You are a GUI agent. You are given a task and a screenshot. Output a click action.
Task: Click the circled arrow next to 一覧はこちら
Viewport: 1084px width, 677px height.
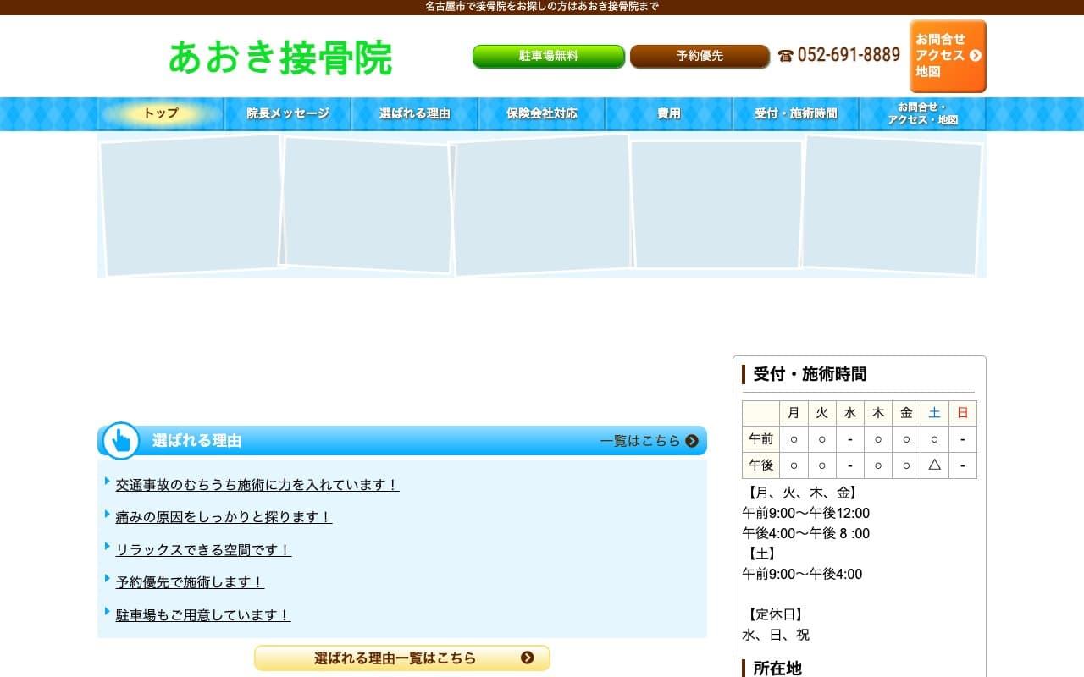[692, 441]
